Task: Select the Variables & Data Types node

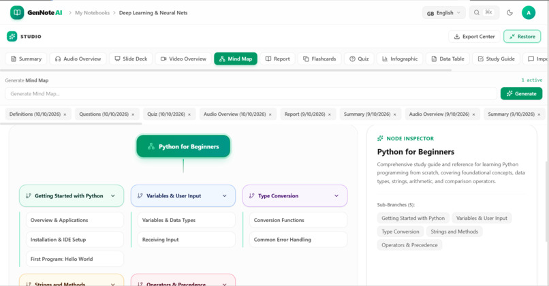Action: pyautogui.click(x=187, y=220)
